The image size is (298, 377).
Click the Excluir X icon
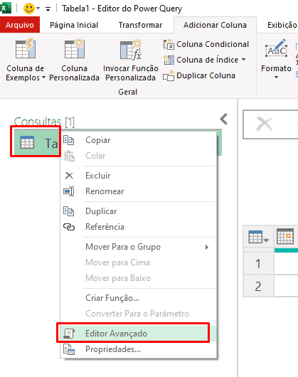(69, 176)
